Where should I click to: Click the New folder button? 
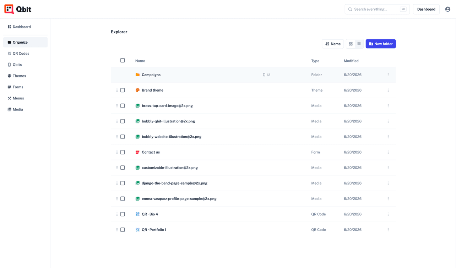(381, 44)
